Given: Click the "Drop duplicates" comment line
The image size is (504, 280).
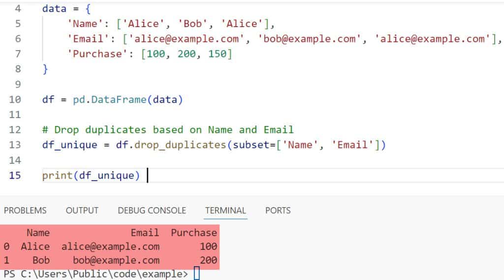Looking at the screenshot, I should coord(167,130).
